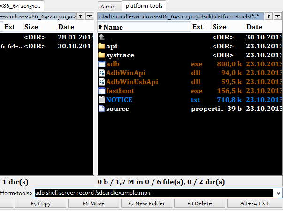Click the systrace folder icon
The image size is (283, 211).
102,55
